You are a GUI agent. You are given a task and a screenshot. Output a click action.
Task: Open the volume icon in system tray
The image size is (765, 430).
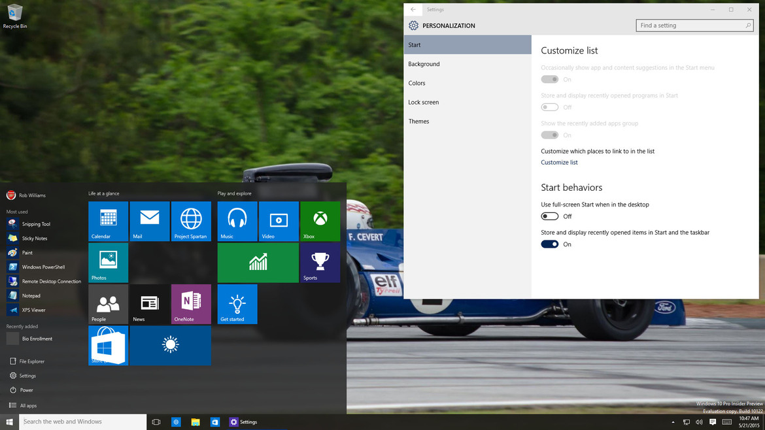point(699,422)
